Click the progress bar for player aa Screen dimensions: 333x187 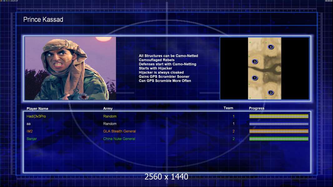(x=279, y=124)
